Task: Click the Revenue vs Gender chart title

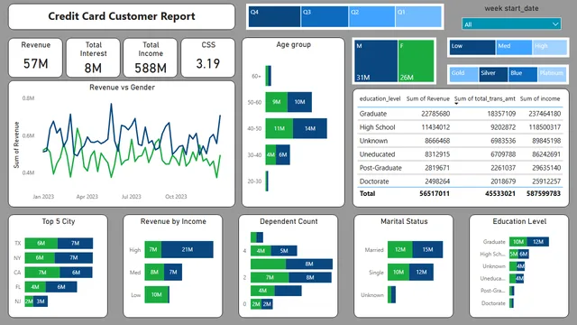Action: click(123, 88)
